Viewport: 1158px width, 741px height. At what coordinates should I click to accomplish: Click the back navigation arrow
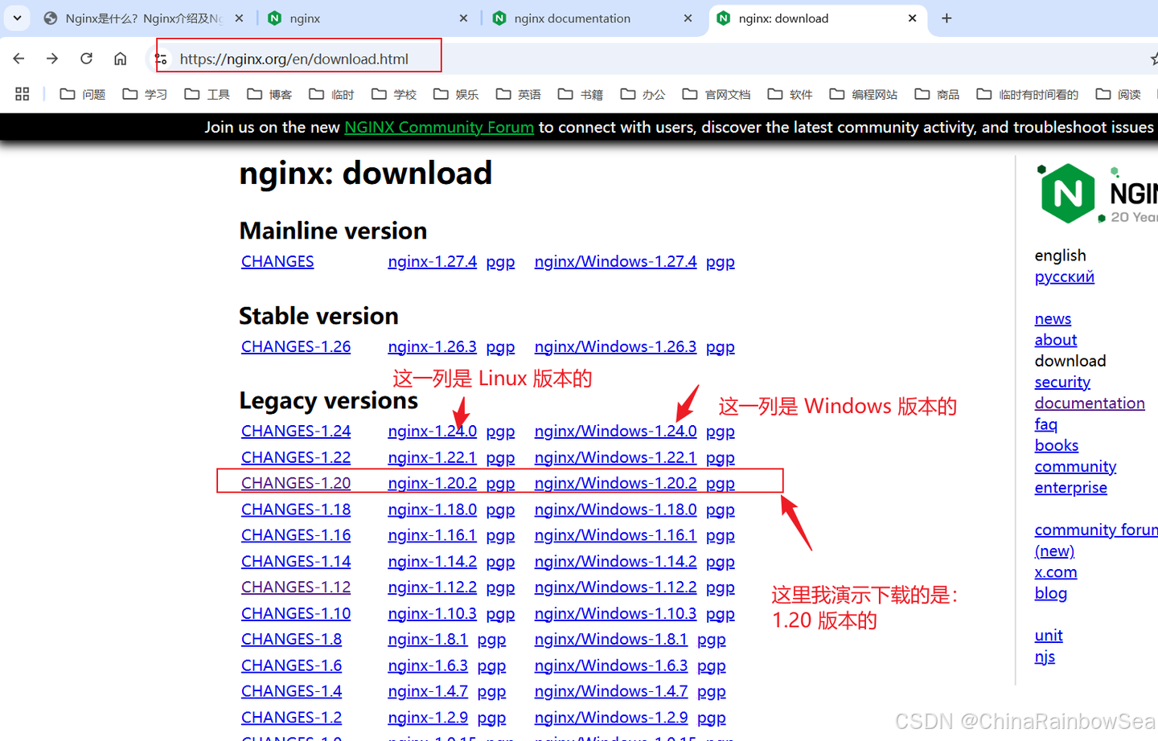tap(18, 58)
